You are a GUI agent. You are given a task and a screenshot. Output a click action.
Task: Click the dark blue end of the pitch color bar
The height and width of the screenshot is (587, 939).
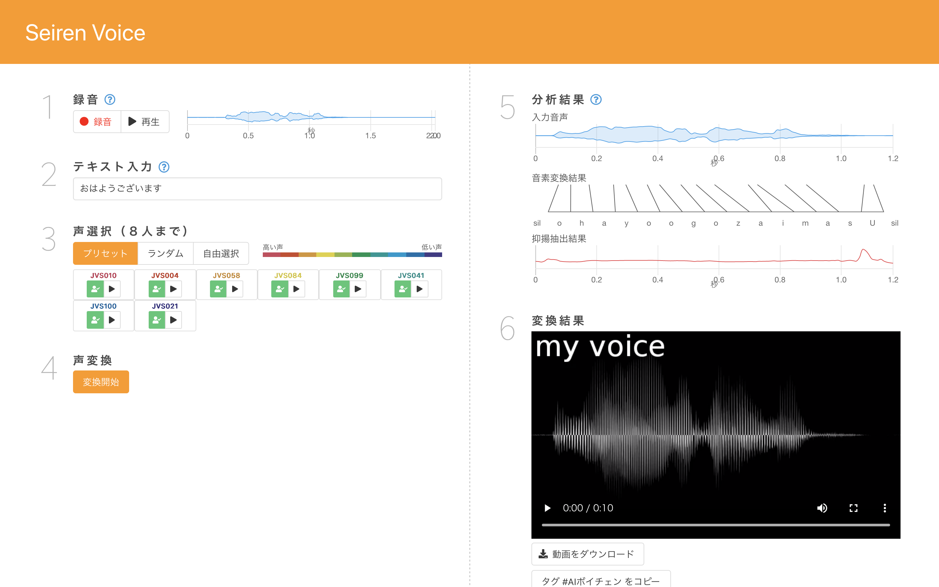tap(433, 255)
